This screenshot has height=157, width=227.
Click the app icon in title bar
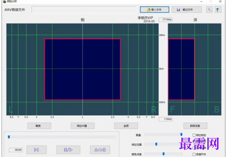4,1
